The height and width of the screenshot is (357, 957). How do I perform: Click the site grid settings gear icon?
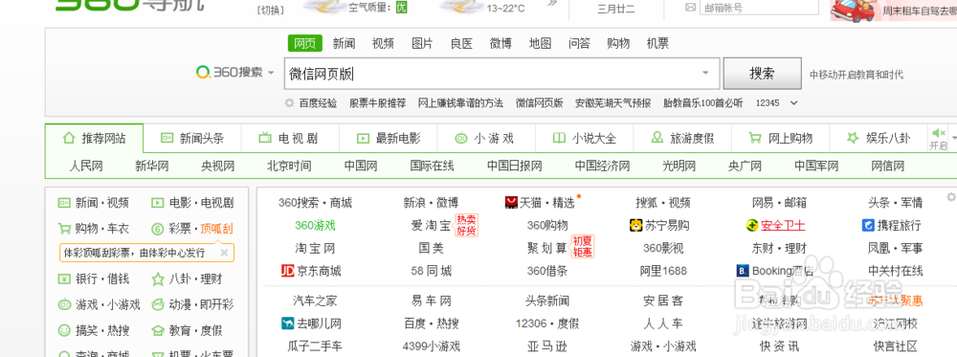pyautogui.click(x=950, y=196)
